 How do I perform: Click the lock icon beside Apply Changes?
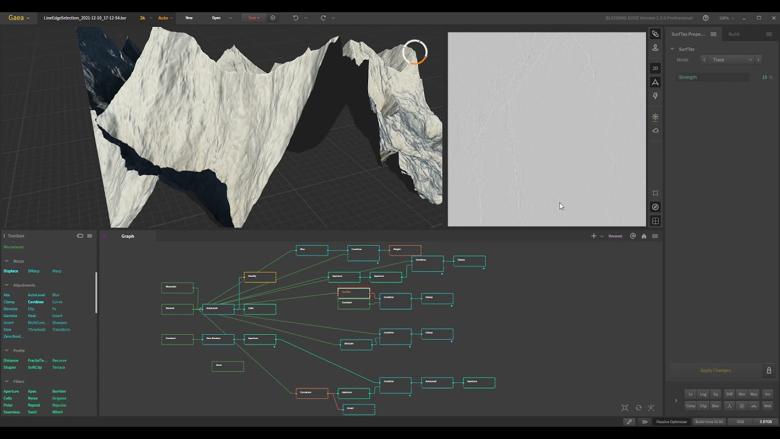tap(768, 370)
